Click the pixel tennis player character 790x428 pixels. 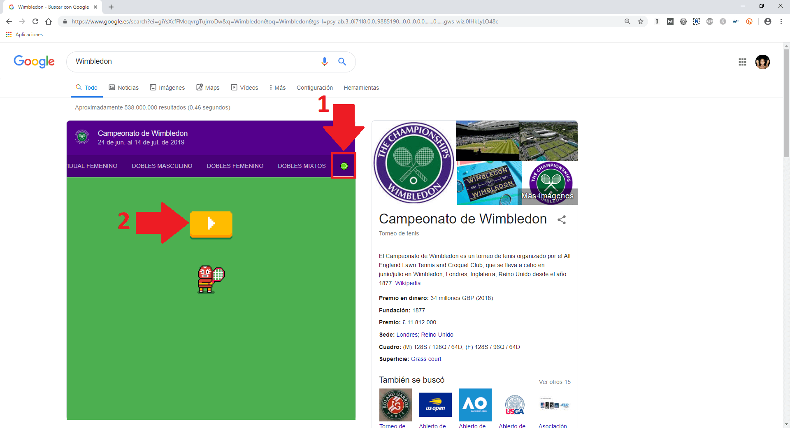(x=211, y=279)
